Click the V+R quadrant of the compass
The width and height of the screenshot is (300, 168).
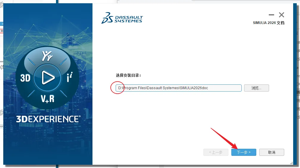pos(48,99)
